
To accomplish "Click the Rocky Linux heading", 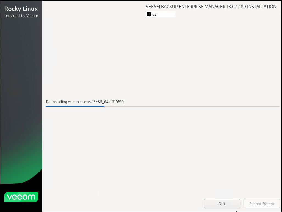I will tap(21, 9).
